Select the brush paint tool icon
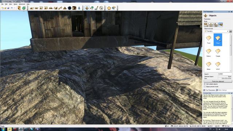Viewport: 233px width, 131px height. point(96,8)
